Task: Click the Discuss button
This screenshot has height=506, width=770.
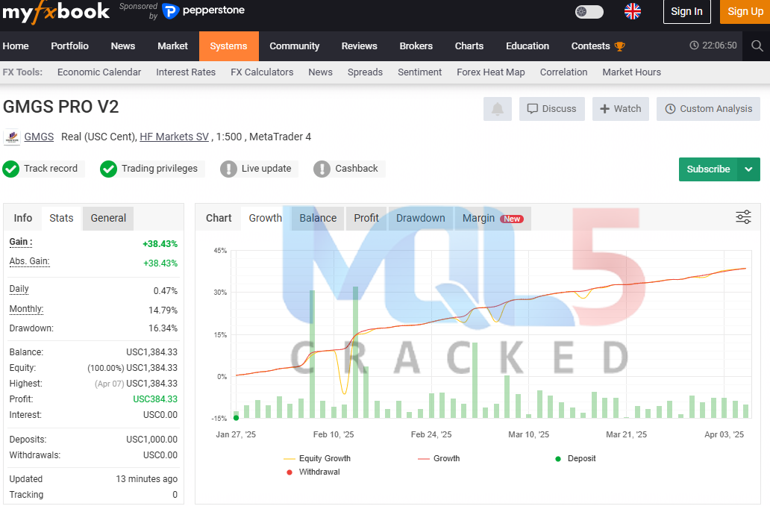Action: click(552, 108)
